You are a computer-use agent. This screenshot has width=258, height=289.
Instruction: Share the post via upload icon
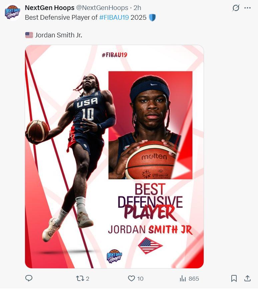pyautogui.click(x=248, y=278)
